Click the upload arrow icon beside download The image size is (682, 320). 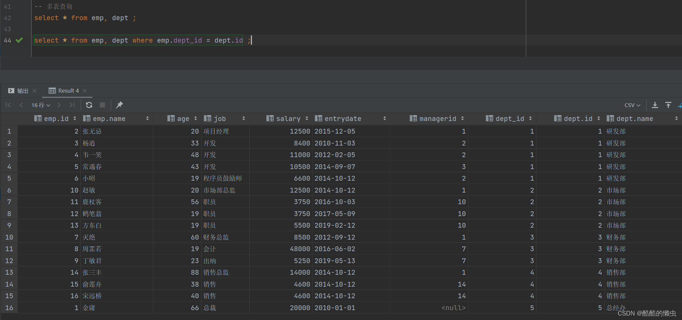coord(668,105)
